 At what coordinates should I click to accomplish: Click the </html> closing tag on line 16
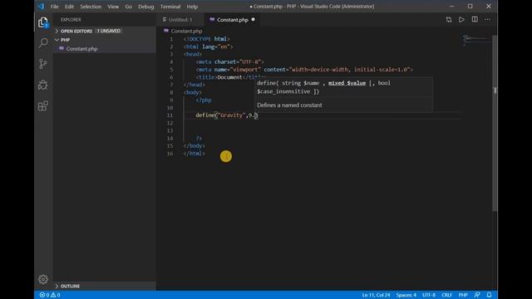point(194,154)
